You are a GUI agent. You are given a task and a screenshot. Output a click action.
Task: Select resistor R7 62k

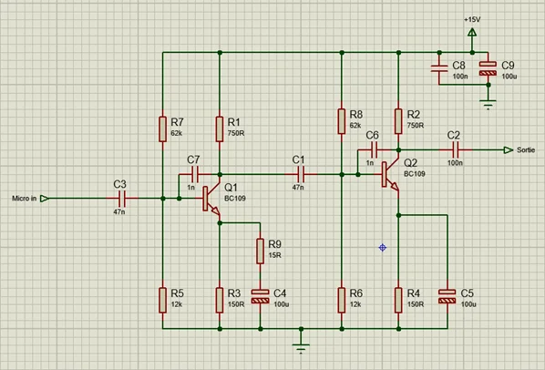tap(162, 129)
